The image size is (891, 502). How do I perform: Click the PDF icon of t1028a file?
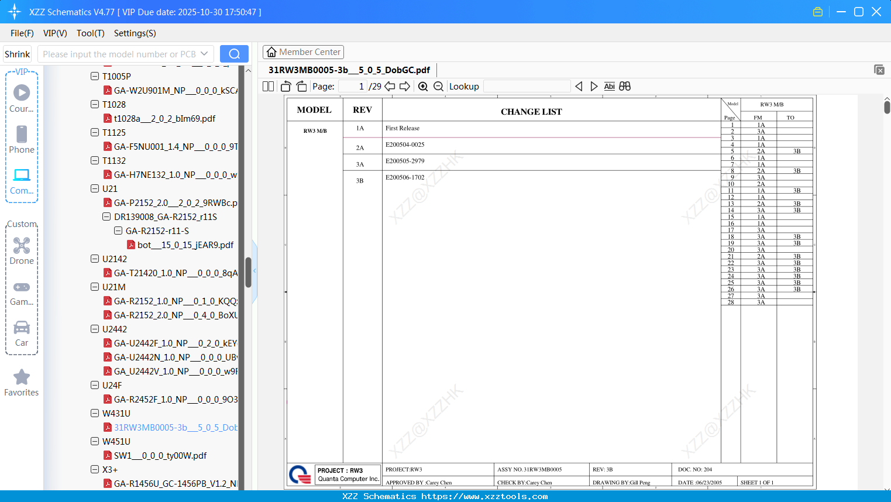108,118
